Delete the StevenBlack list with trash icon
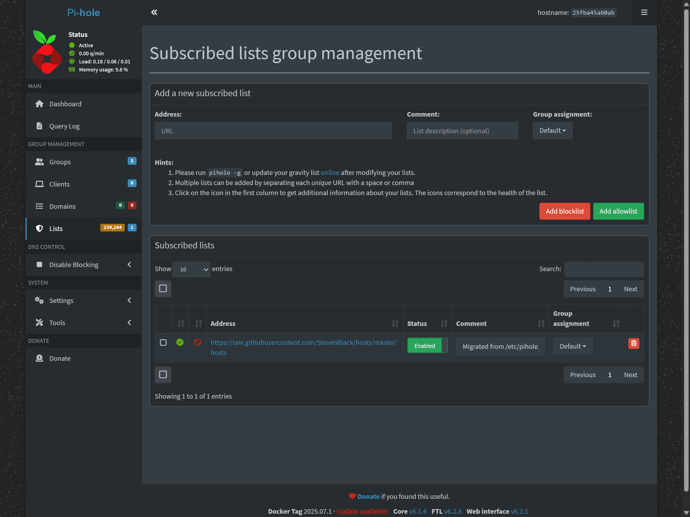Viewport: 690px width, 517px height. 633,343
